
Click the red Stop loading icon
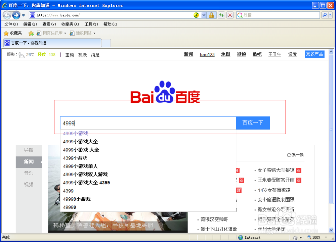coord(230,15)
